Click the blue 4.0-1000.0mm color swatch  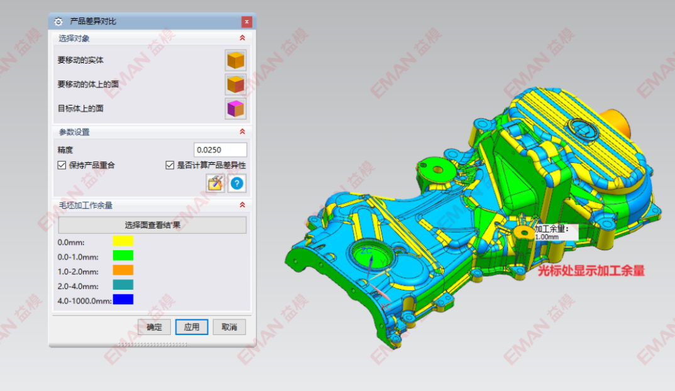(123, 299)
